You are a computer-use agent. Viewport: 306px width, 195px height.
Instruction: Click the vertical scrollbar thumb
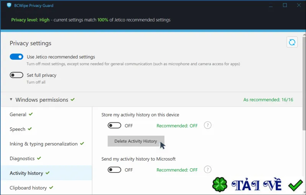point(304,84)
